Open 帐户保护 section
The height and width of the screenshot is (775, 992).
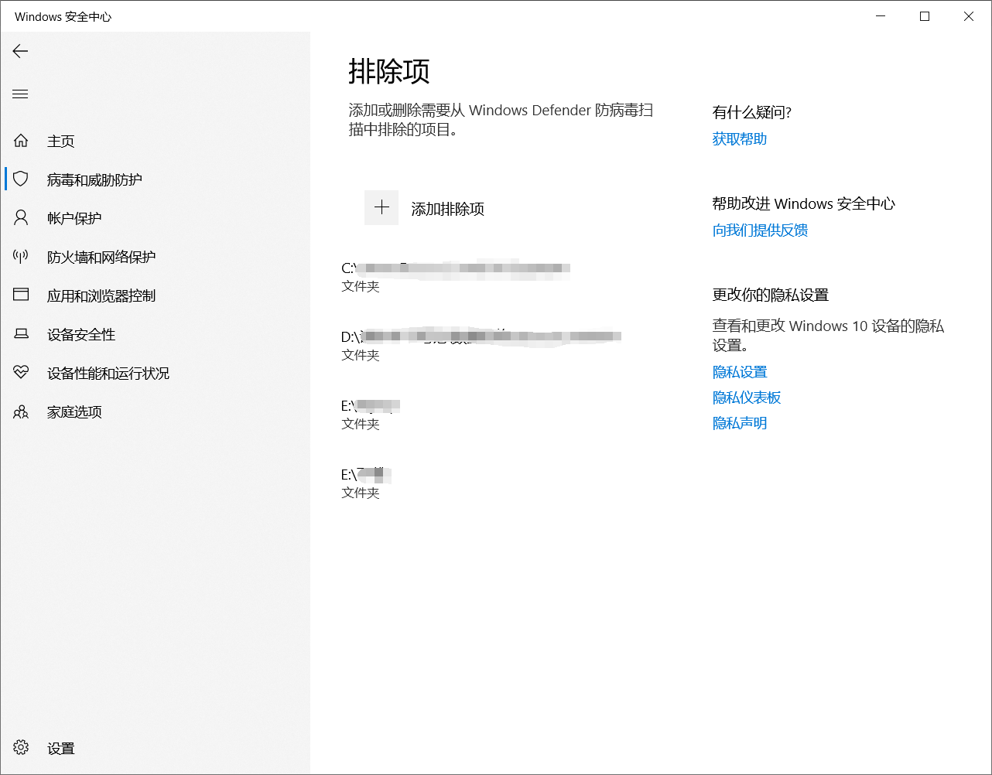tap(74, 218)
